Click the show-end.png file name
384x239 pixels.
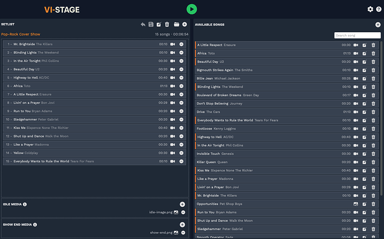tap(161, 233)
